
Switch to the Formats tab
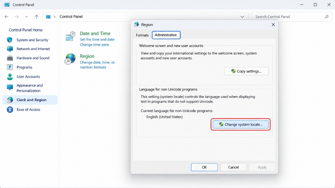click(142, 35)
